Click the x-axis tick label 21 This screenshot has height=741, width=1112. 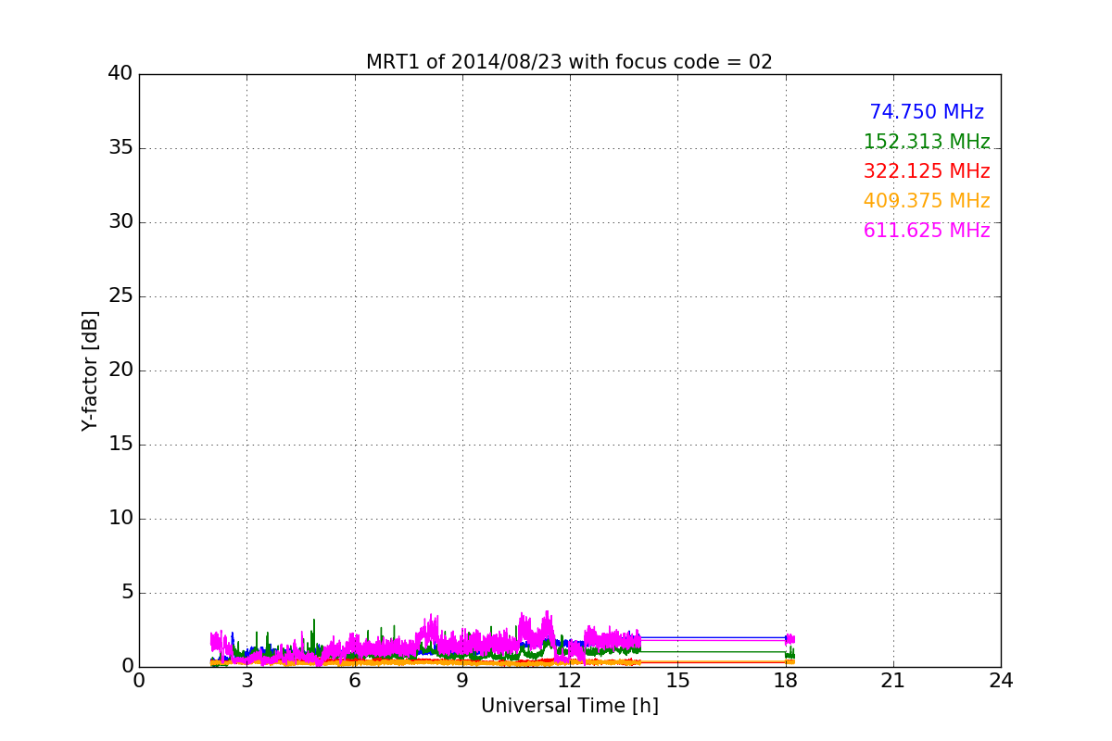tap(893, 681)
